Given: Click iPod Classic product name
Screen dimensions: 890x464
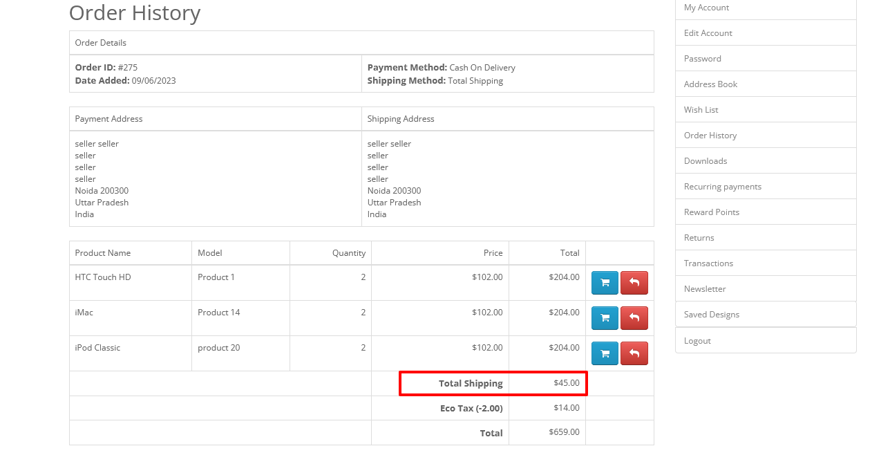Looking at the screenshot, I should (97, 348).
